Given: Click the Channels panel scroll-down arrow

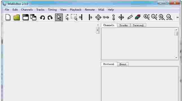Looking at the screenshot, I should 176,58.
